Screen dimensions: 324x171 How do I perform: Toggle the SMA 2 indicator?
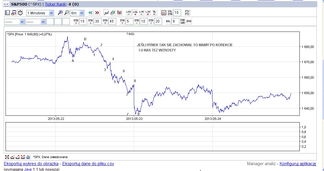point(91,21)
